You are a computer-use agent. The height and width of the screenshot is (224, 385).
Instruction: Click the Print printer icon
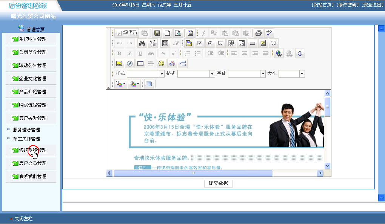[258, 33]
